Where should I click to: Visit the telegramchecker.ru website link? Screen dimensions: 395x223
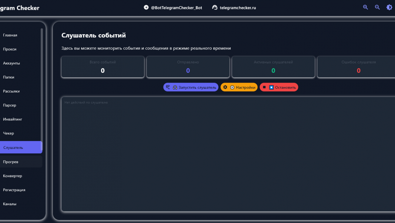(x=238, y=8)
